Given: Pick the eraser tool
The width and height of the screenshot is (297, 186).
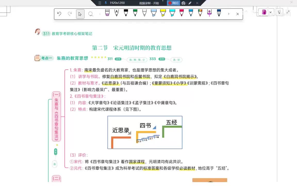Looking at the screenshot, I should click(x=107, y=13).
